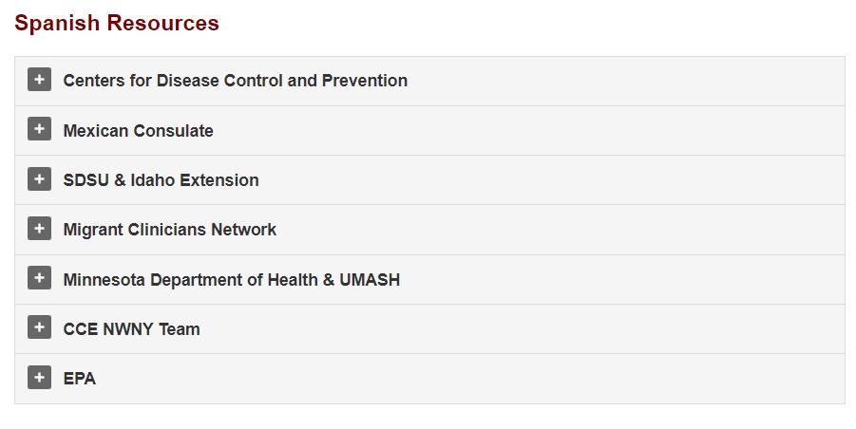Click the Spanish Resources heading
Image resolution: width=856 pixels, height=429 pixels.
pos(117,23)
